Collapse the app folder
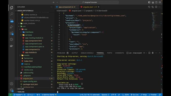 (26, 29)
